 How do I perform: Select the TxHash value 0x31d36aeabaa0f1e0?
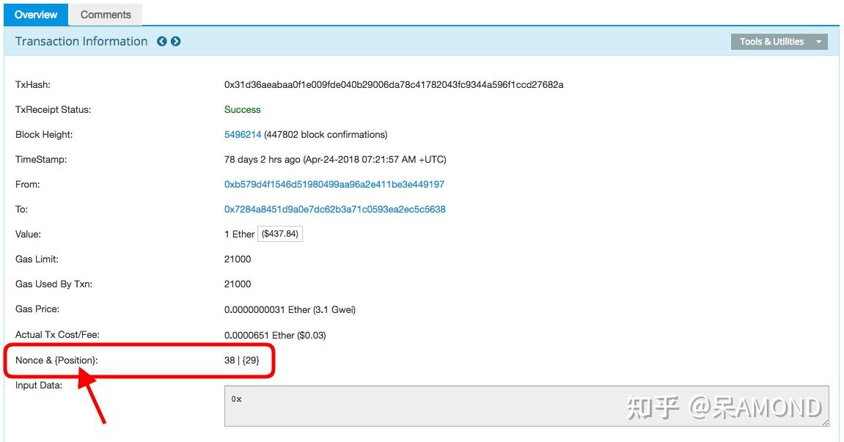(x=394, y=84)
